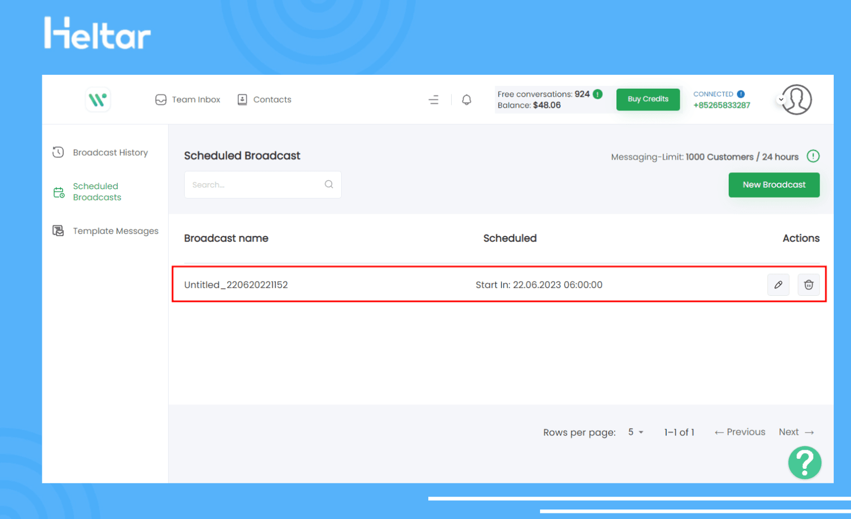Viewport: 851px width, 519px height.
Task: Click the free conversations info icon
Action: click(597, 94)
